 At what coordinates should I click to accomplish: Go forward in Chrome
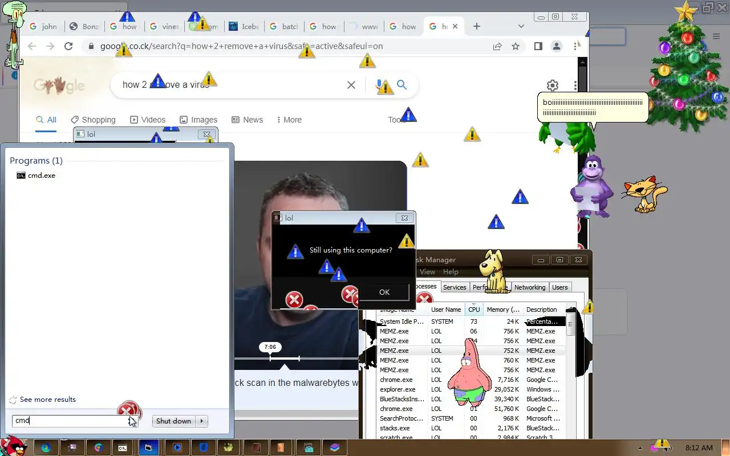[50, 46]
